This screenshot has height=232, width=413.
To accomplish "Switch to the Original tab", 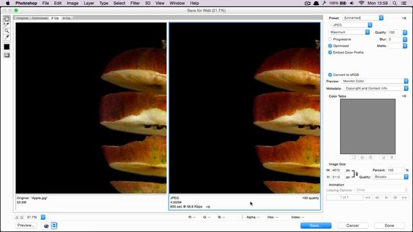I will 23,18.
